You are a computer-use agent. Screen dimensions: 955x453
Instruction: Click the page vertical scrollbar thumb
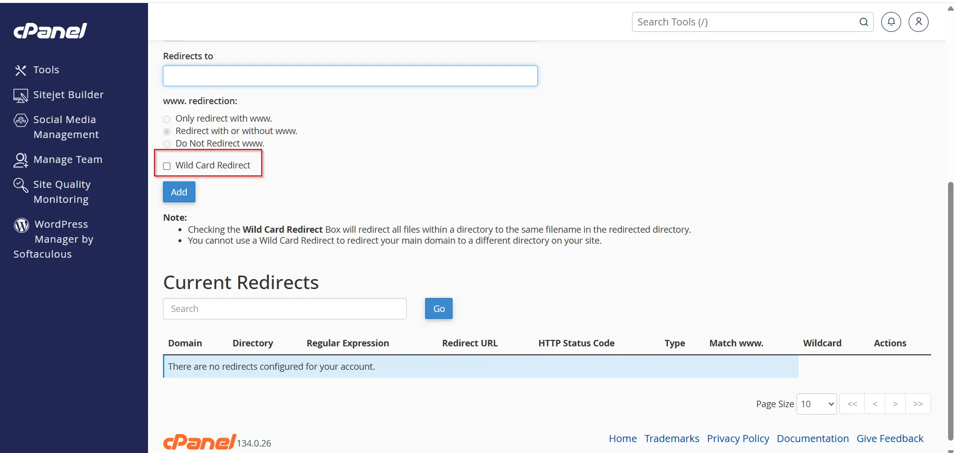click(x=951, y=311)
